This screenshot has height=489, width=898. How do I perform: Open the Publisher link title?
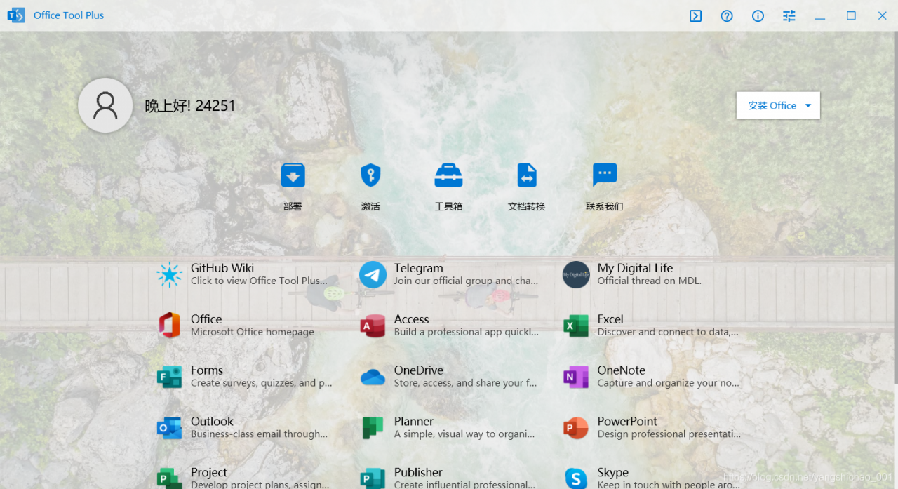[418, 473]
